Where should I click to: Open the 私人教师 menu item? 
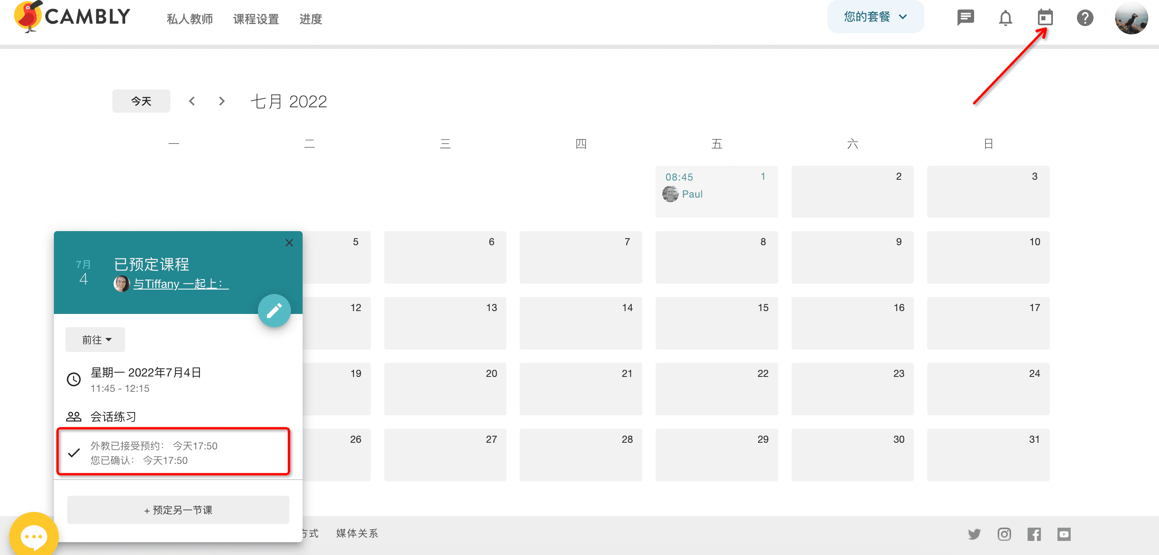189,19
